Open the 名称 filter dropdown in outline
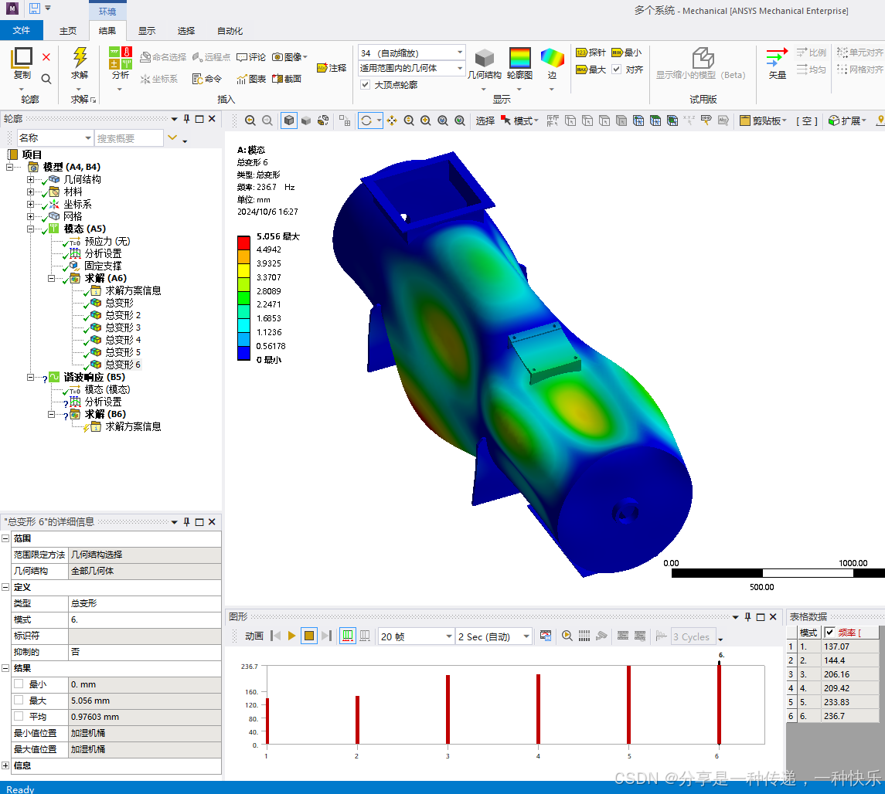 pyautogui.click(x=88, y=138)
